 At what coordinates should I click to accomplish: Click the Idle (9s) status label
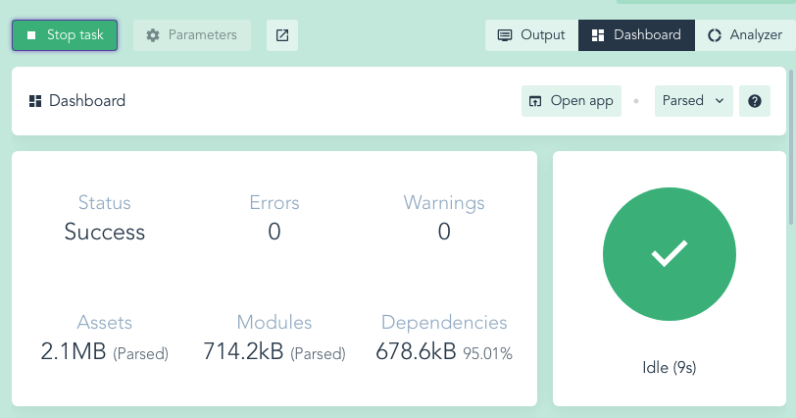pyautogui.click(x=670, y=368)
